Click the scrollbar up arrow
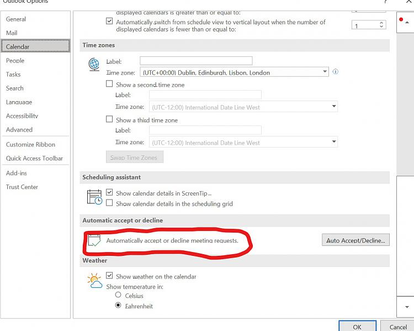Viewport: 414px width, 331px height. pyautogui.click(x=407, y=23)
